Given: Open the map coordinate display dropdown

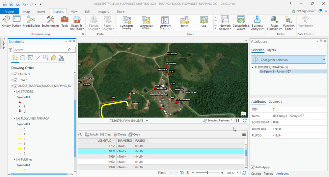Looking at the screenshot, I should pyautogui.click(x=147, y=121).
